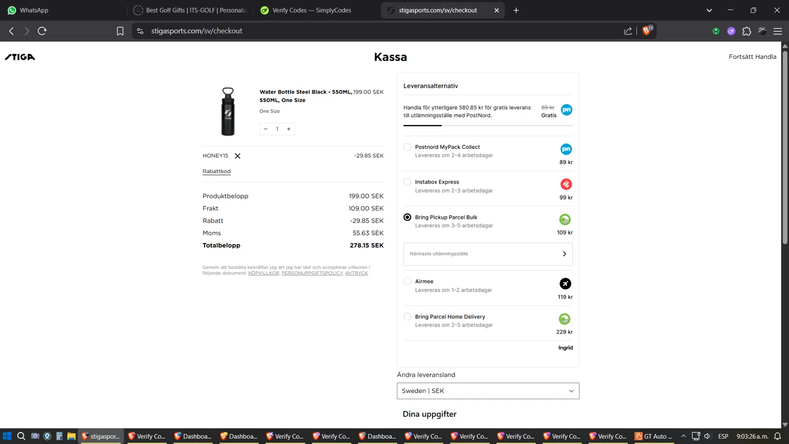Viewport: 789px width, 444px height.
Task: Click the PostNord logo in free shipping banner
Action: (x=567, y=110)
